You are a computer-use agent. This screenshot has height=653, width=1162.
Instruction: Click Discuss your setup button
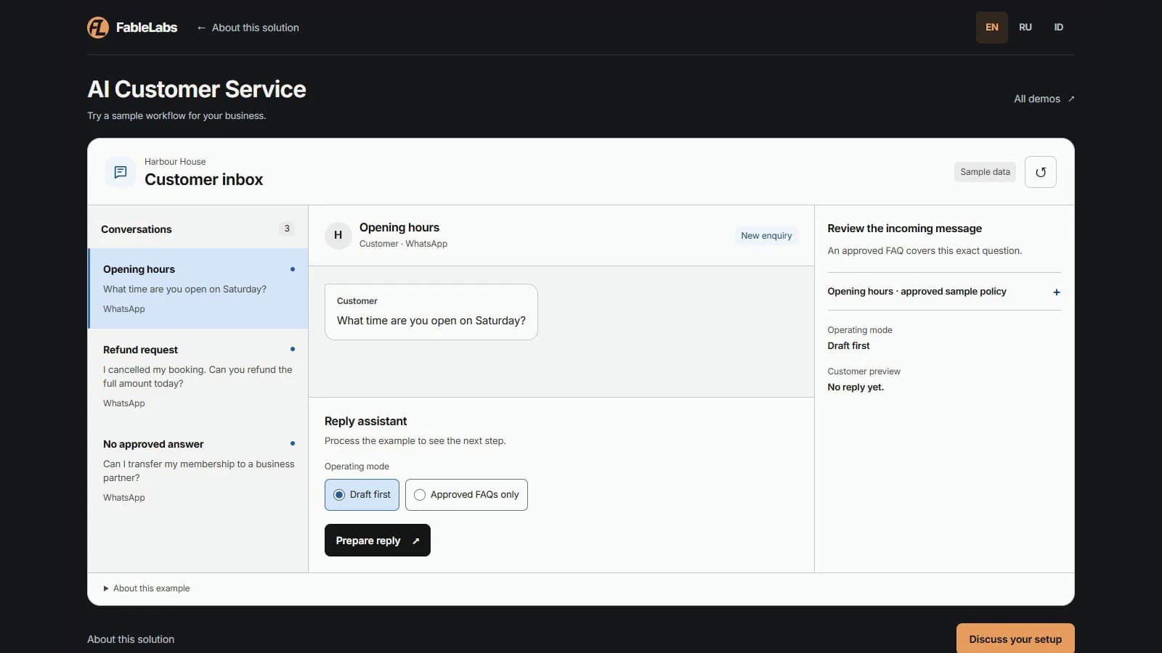[x=1015, y=639]
